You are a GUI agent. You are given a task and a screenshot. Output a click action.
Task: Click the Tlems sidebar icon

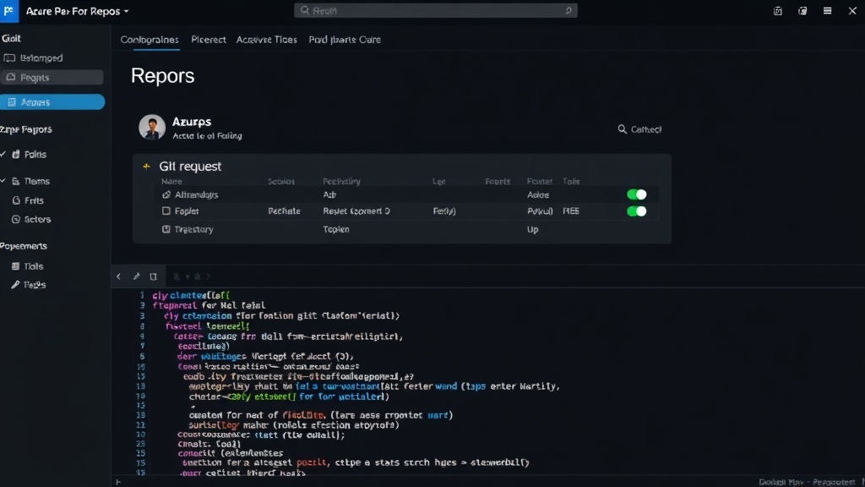point(15,181)
